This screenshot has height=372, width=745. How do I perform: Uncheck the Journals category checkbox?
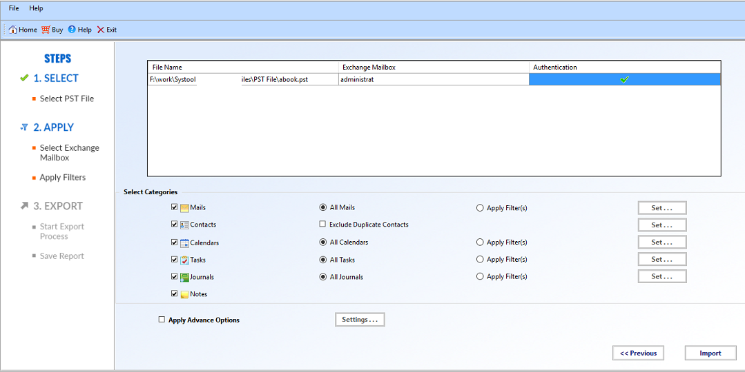click(175, 276)
